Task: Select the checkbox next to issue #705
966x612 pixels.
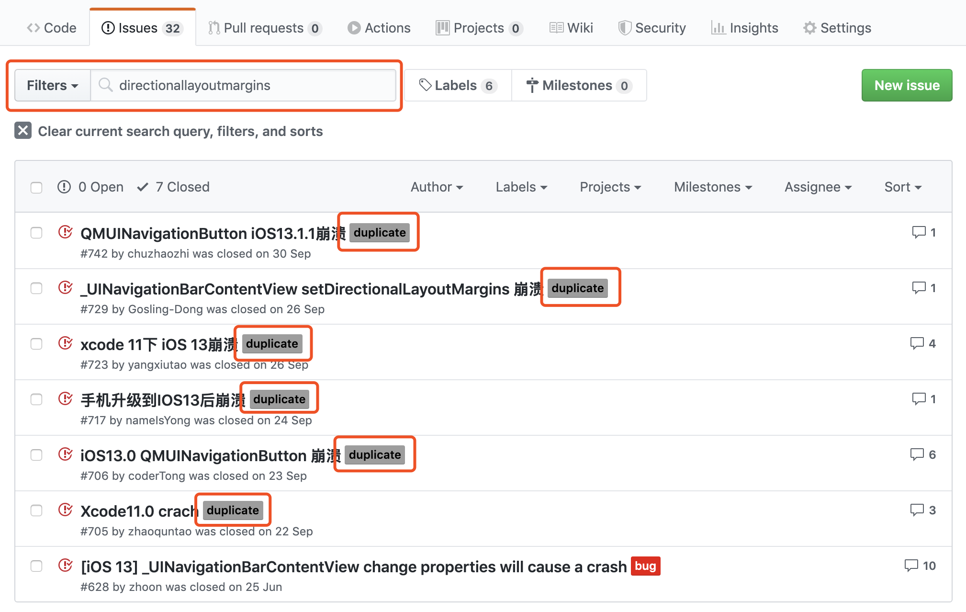Action: [36, 510]
